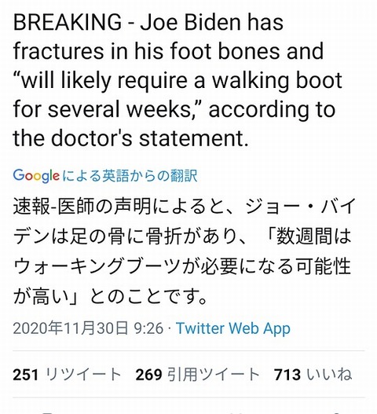Click the Japanese line starting with ウォーキングブーツ
Screen dimensions: 377x414
click(x=182, y=266)
